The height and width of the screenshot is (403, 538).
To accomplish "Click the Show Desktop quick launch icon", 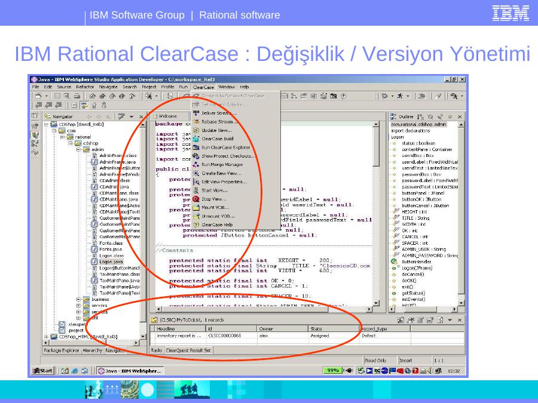I will pos(65,370).
